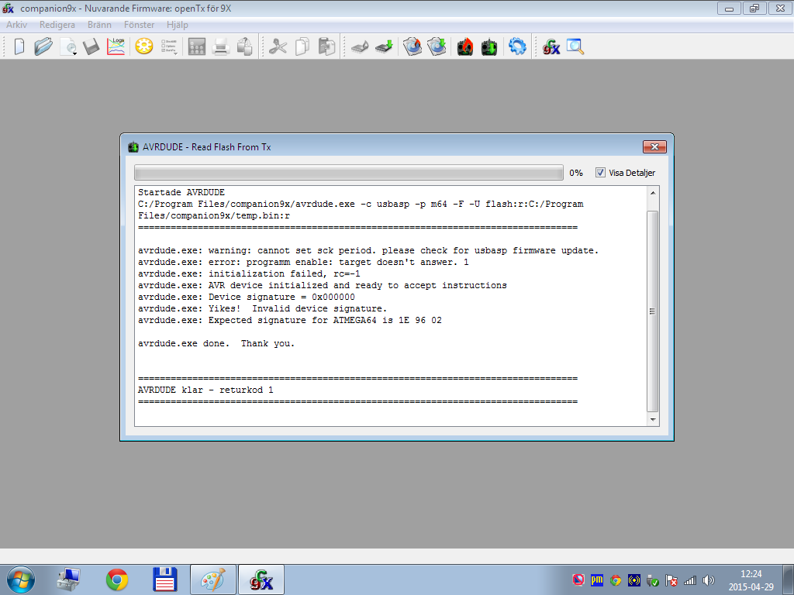The image size is (794, 595).
Task: Click the magnifying glass compare icon
Action: (575, 46)
